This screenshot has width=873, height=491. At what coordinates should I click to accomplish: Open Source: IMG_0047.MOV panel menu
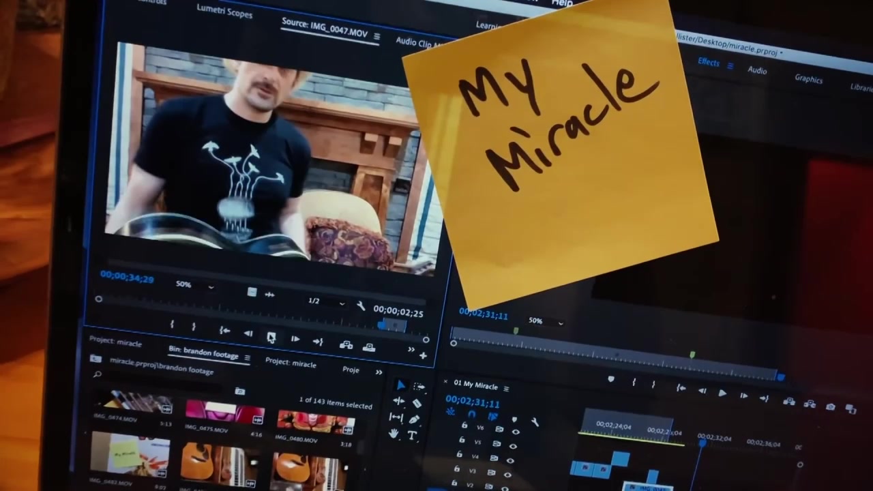tap(376, 36)
